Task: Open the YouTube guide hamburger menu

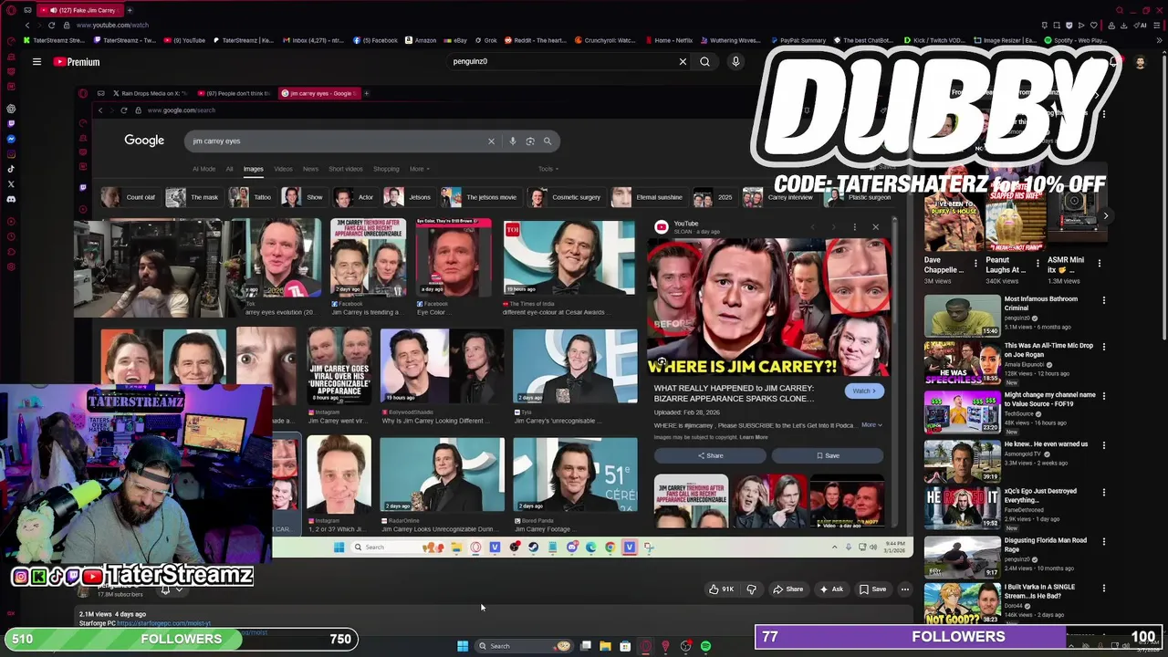Action: pos(36,62)
